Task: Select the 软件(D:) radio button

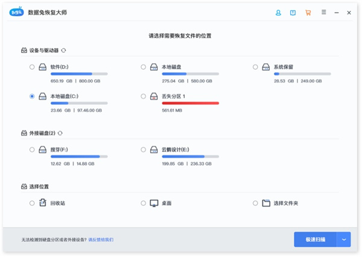Action: pyautogui.click(x=32, y=67)
